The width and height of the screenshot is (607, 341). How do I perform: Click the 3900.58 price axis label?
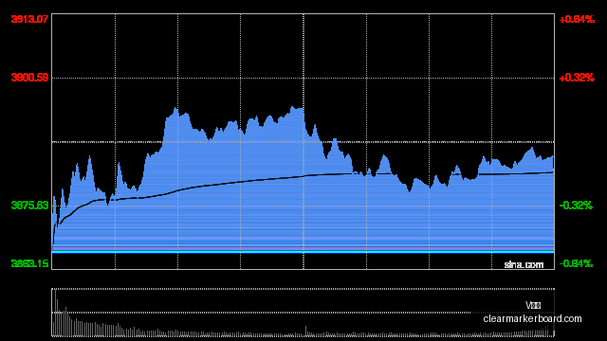coord(29,78)
